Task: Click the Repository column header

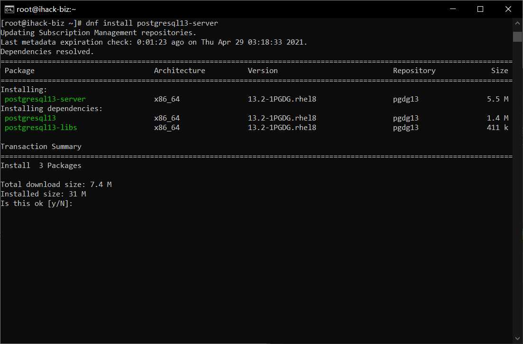Action: (x=414, y=70)
